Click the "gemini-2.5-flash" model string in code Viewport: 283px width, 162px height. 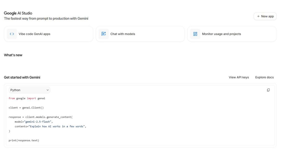[38, 122]
